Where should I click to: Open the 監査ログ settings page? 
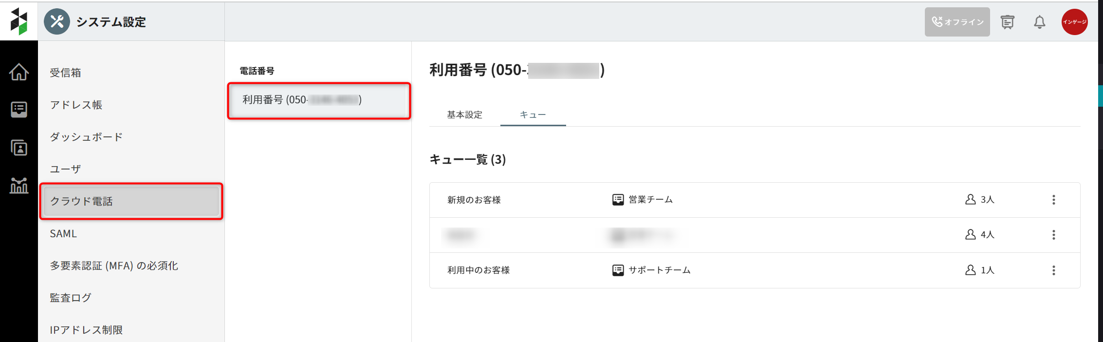(71, 298)
